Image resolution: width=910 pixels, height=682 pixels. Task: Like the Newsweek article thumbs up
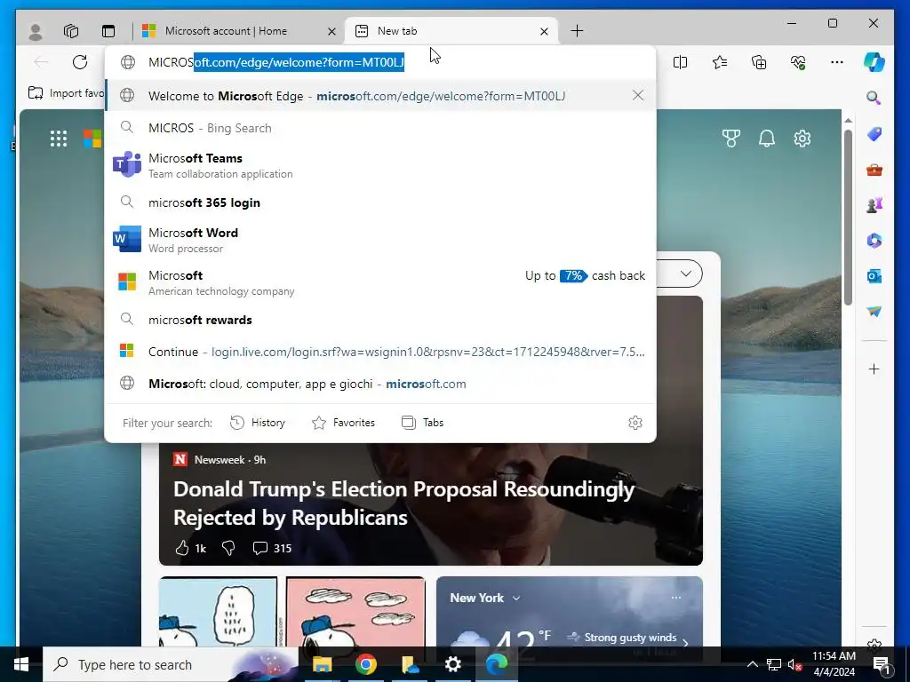click(x=182, y=548)
